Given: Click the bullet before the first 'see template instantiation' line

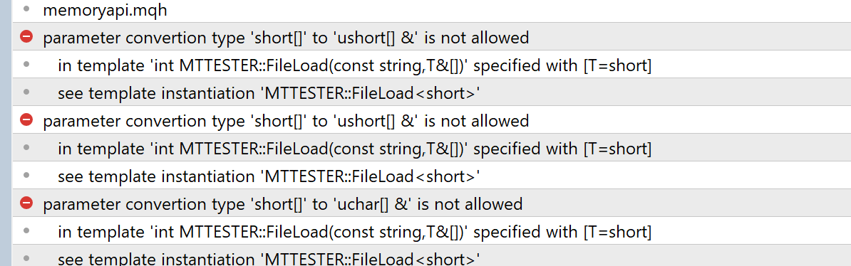Looking at the screenshot, I should 26,92.
